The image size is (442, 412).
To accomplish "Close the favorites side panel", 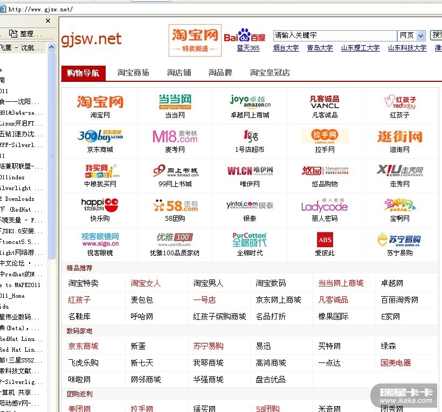I will (48, 20).
